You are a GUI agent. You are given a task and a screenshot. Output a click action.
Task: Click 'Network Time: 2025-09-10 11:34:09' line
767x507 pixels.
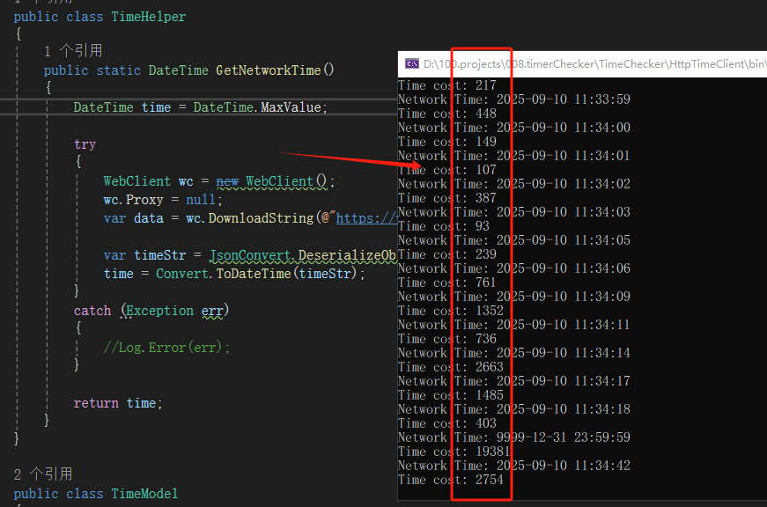point(514,297)
